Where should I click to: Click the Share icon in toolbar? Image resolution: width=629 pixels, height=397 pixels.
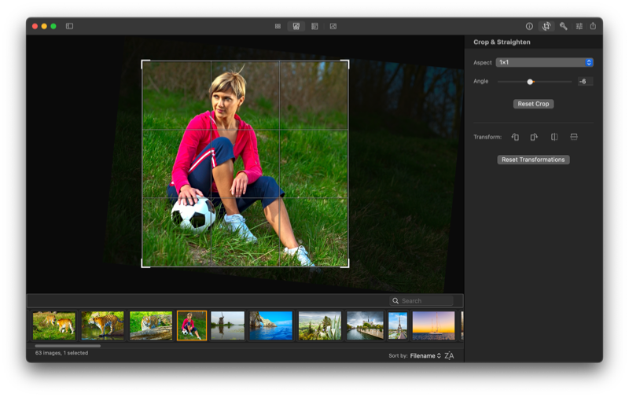(593, 26)
